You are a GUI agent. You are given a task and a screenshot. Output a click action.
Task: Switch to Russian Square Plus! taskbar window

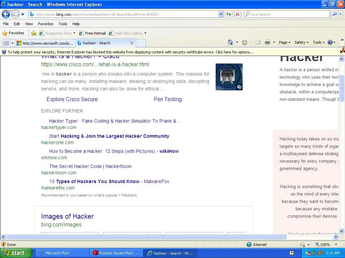coord(116,253)
